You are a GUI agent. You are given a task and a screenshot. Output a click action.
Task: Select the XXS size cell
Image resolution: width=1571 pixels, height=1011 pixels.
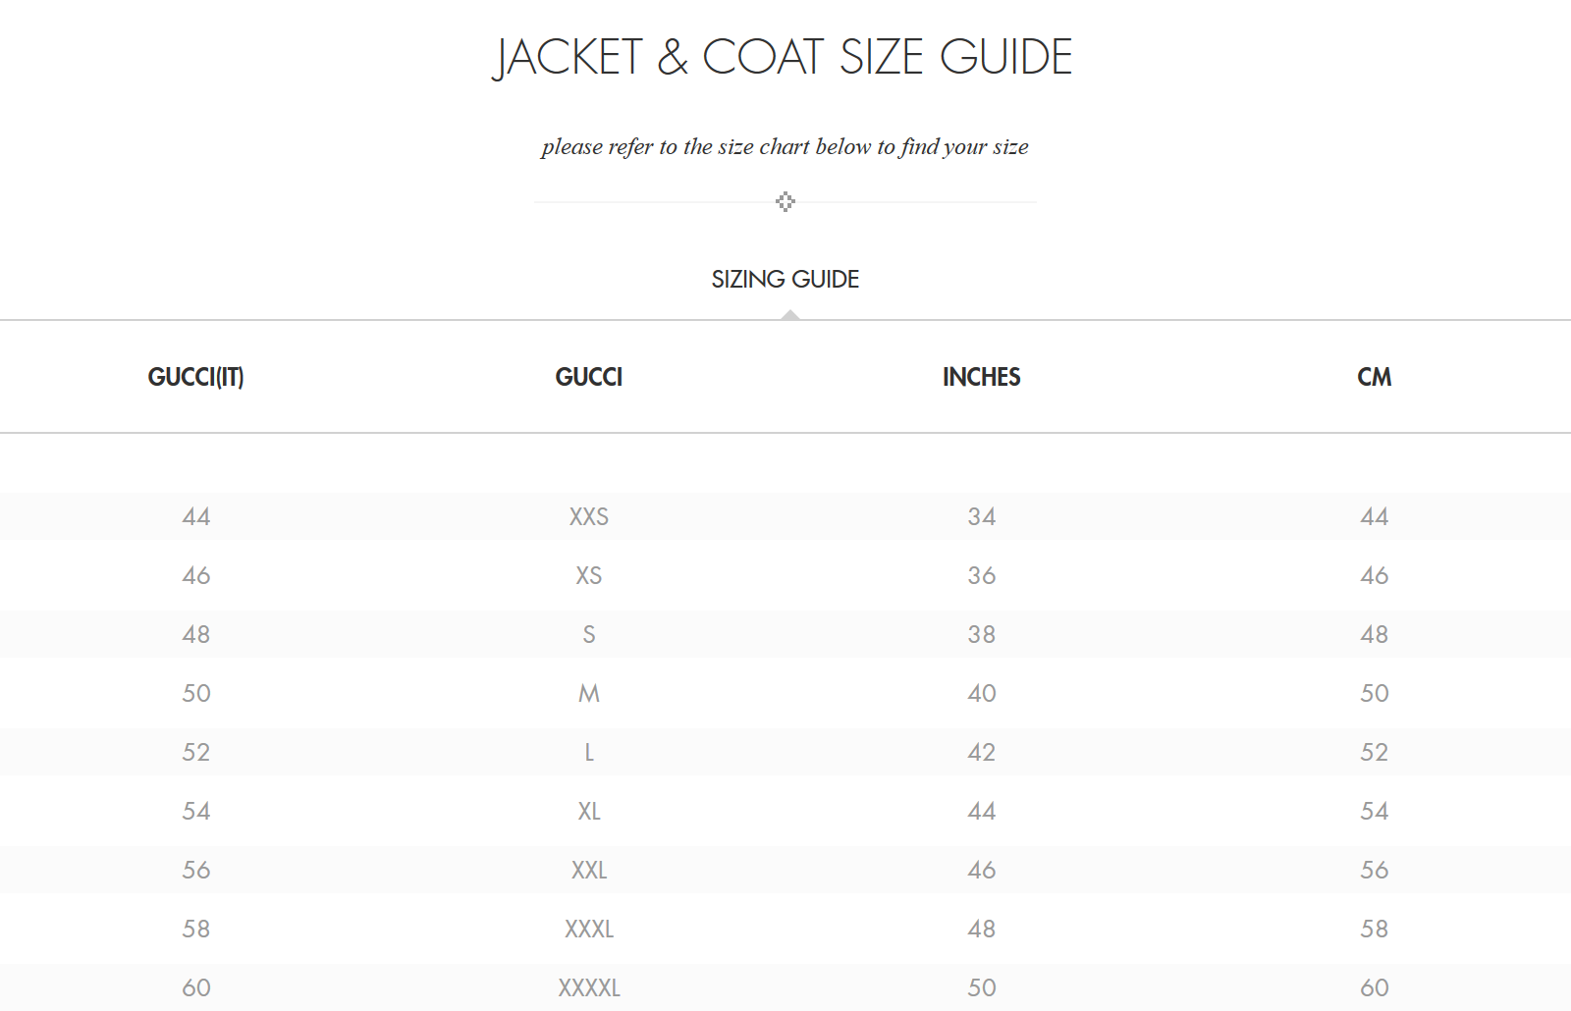point(589,516)
